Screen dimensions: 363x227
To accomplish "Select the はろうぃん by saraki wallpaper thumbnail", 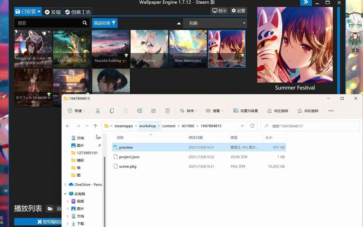I will pos(33,88).
